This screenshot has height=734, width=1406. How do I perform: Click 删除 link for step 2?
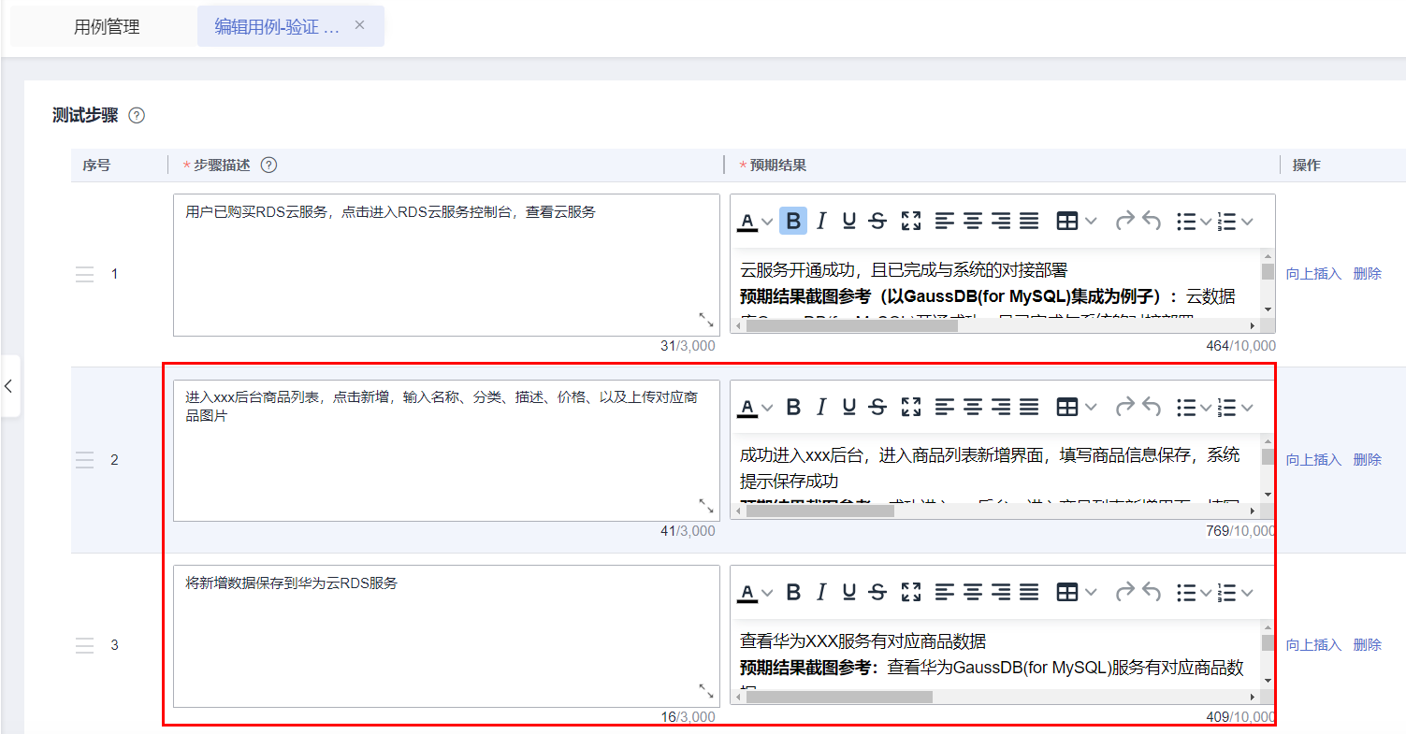1367,460
